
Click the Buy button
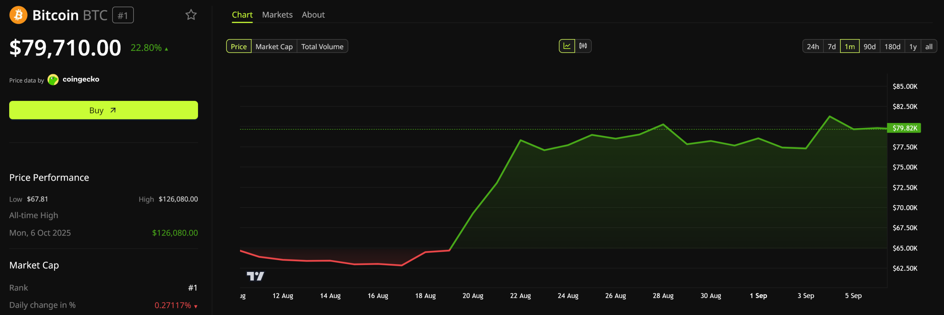(x=104, y=110)
